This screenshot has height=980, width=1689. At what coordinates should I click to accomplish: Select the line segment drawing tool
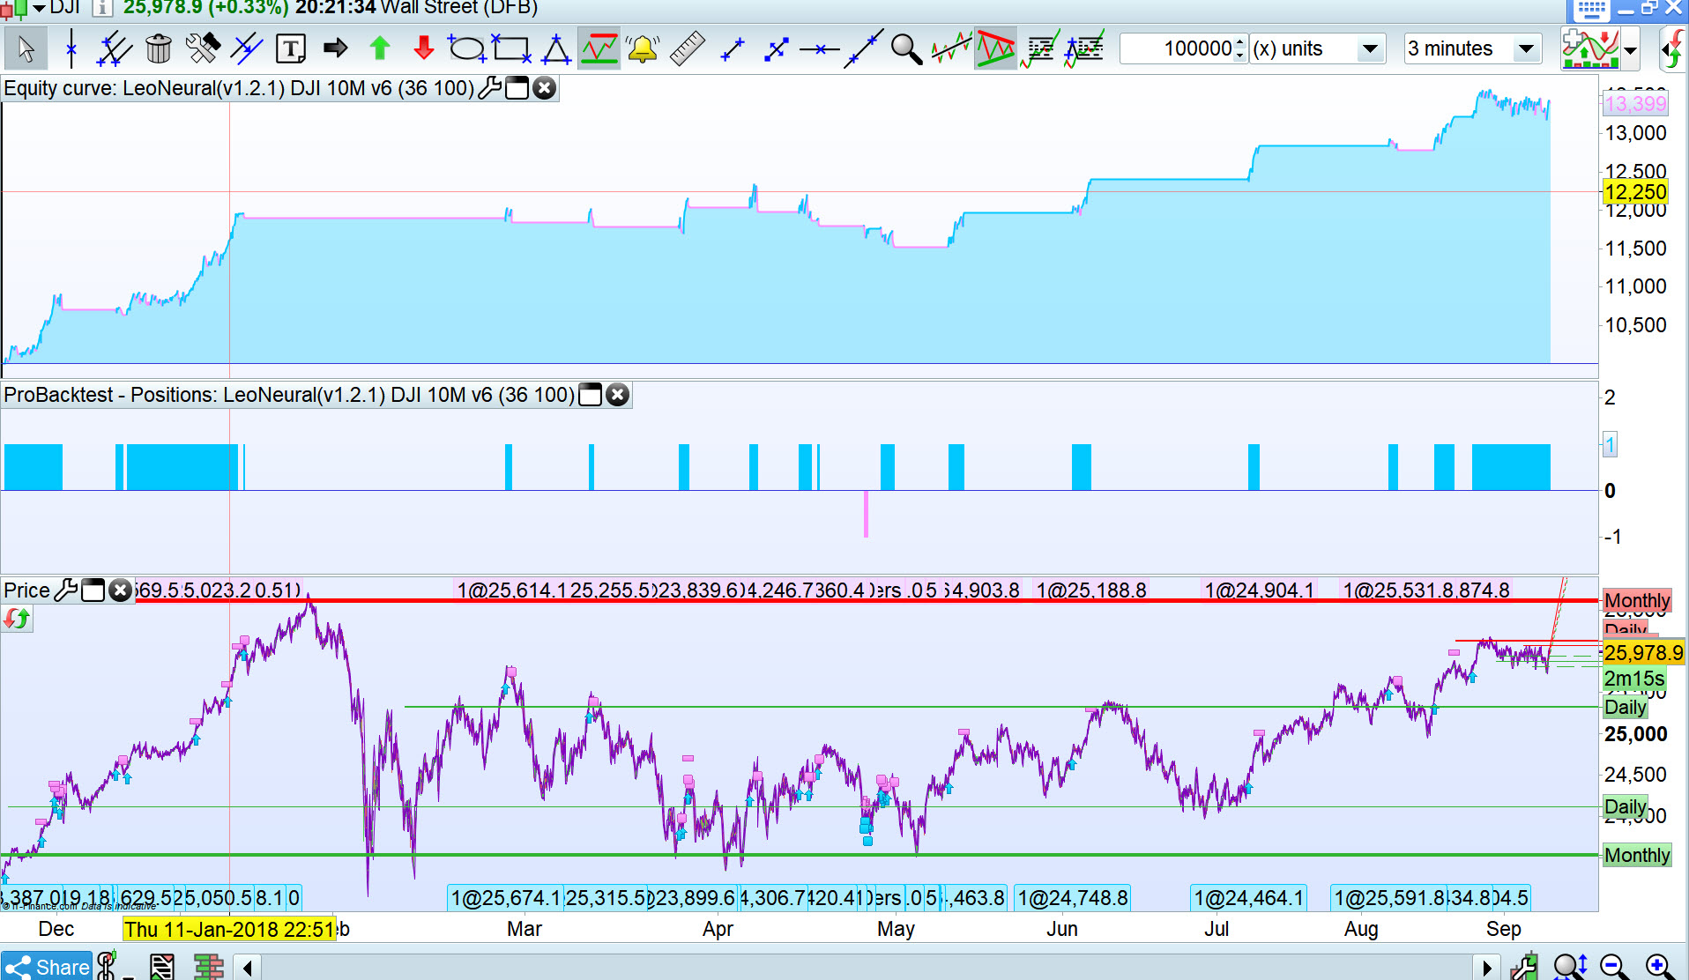(x=733, y=49)
